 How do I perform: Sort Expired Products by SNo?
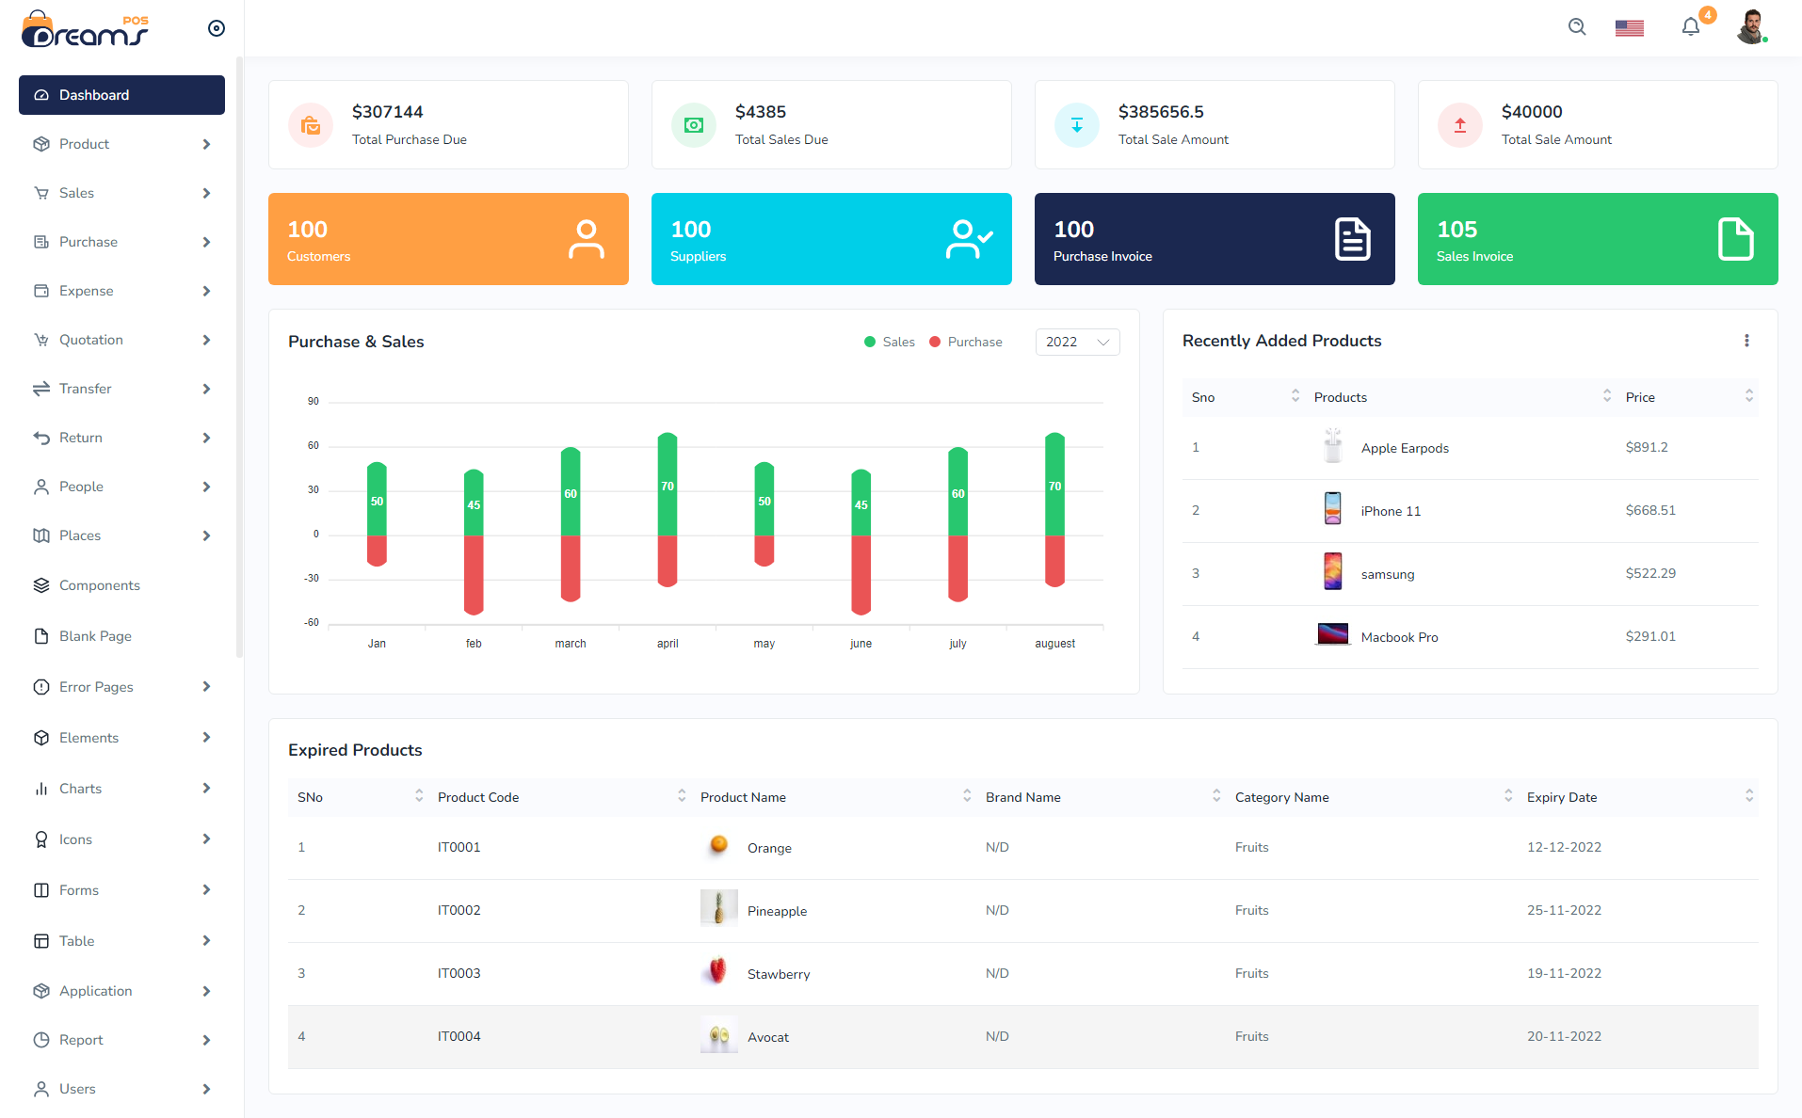[x=419, y=796]
